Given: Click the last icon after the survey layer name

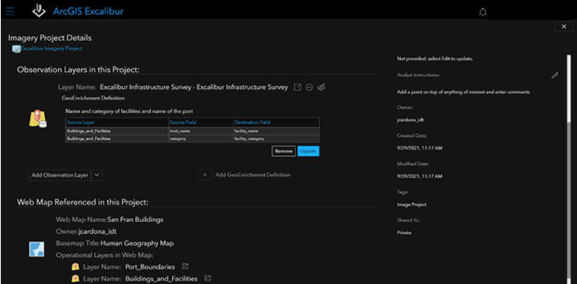Looking at the screenshot, I should pyautogui.click(x=321, y=87).
